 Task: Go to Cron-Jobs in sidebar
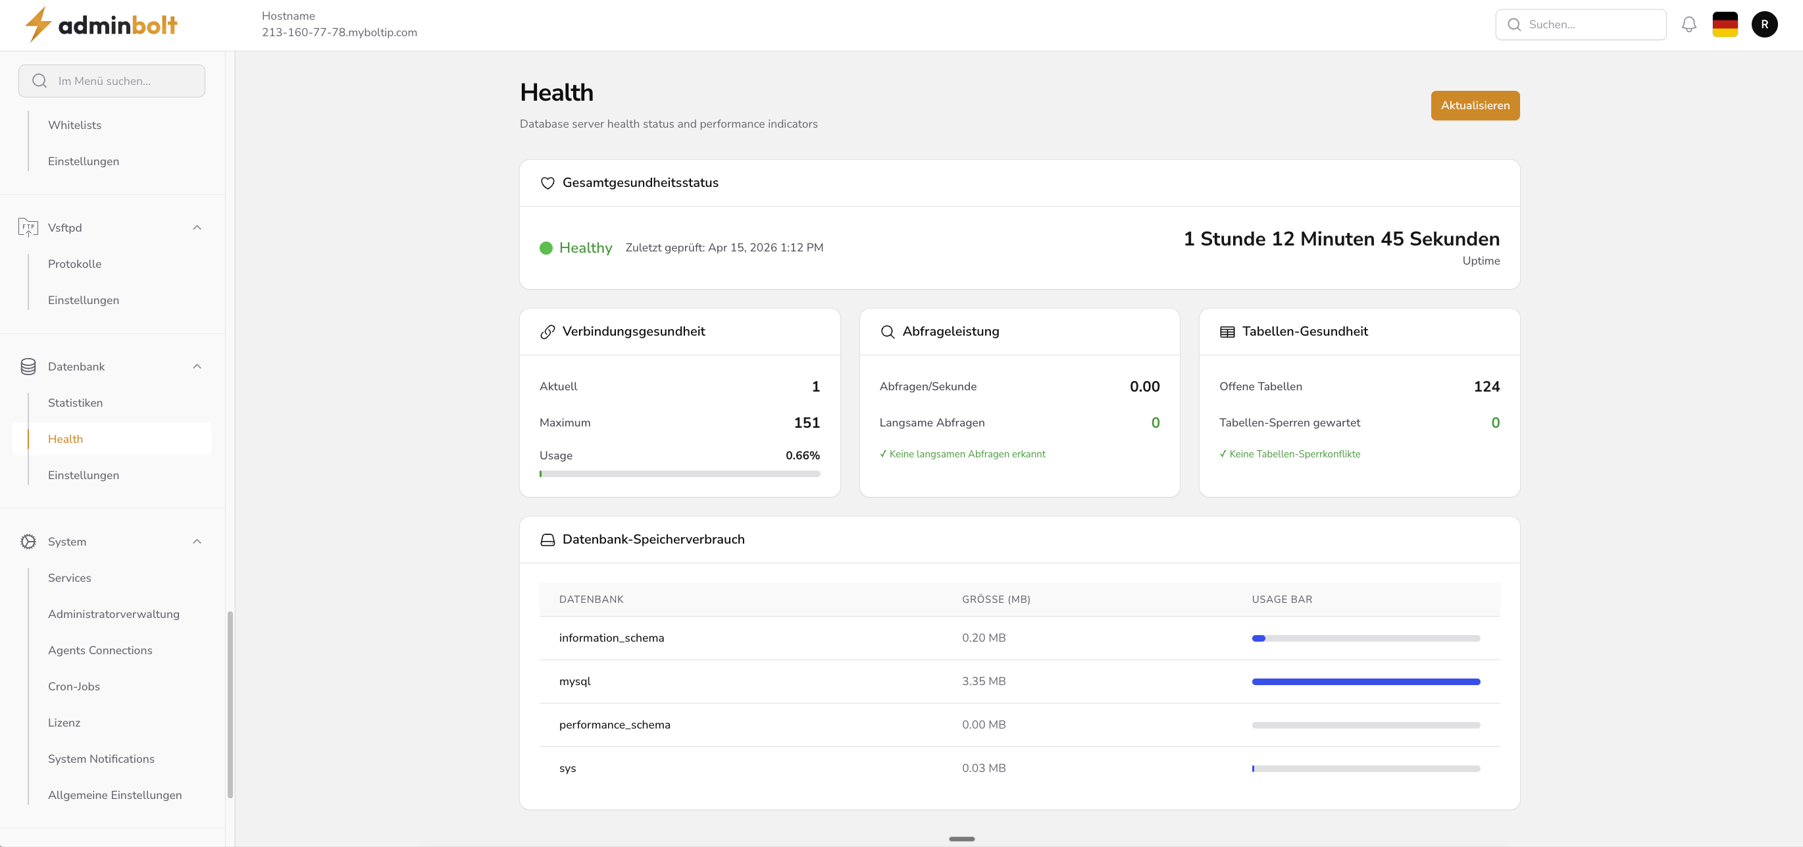pos(74,686)
